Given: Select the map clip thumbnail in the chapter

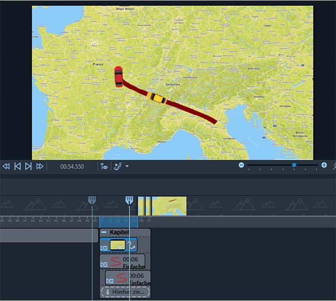Looking at the screenshot, I should pyautogui.click(x=118, y=245).
